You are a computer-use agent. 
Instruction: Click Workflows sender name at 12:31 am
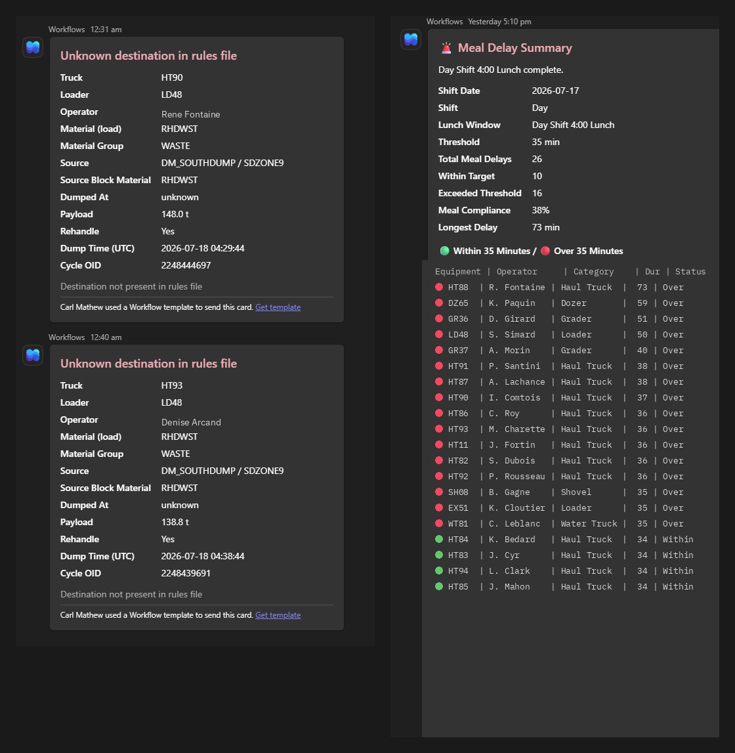pos(67,30)
